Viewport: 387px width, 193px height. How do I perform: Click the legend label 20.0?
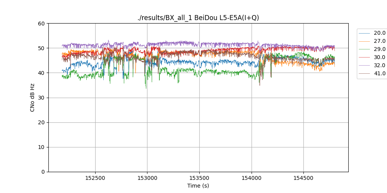pyautogui.click(x=379, y=33)
